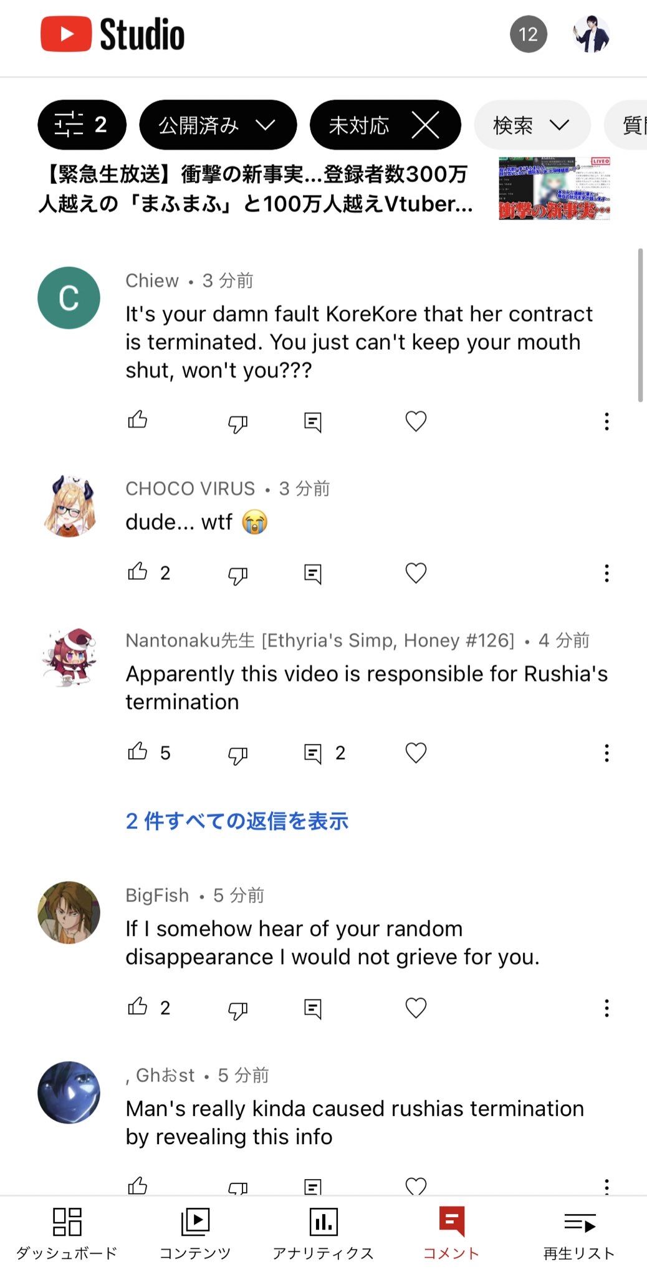Like the Chiew comment with thumbs up
647x1277 pixels.
pos(138,421)
